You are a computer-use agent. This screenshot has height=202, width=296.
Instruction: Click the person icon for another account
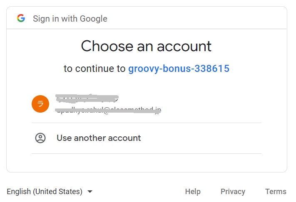[40, 138]
